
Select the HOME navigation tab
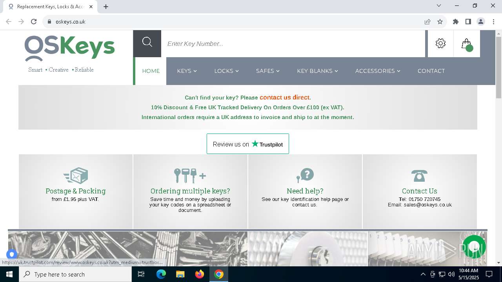click(x=151, y=71)
